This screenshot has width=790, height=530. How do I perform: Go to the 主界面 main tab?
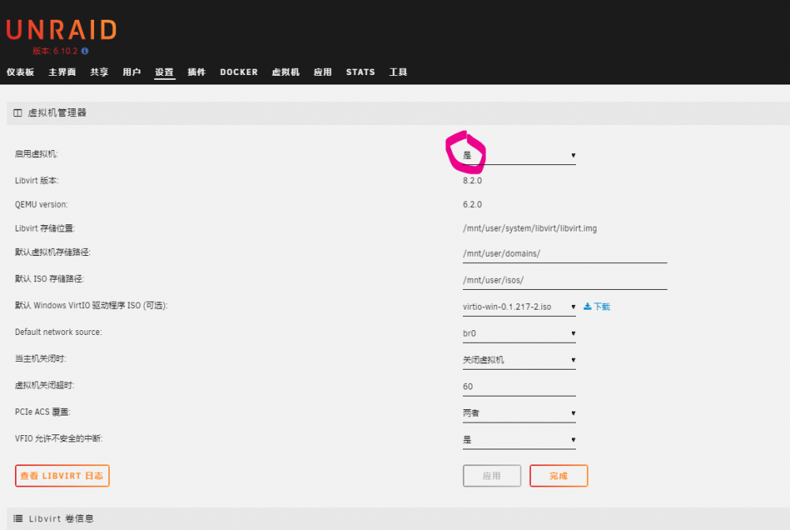point(62,72)
